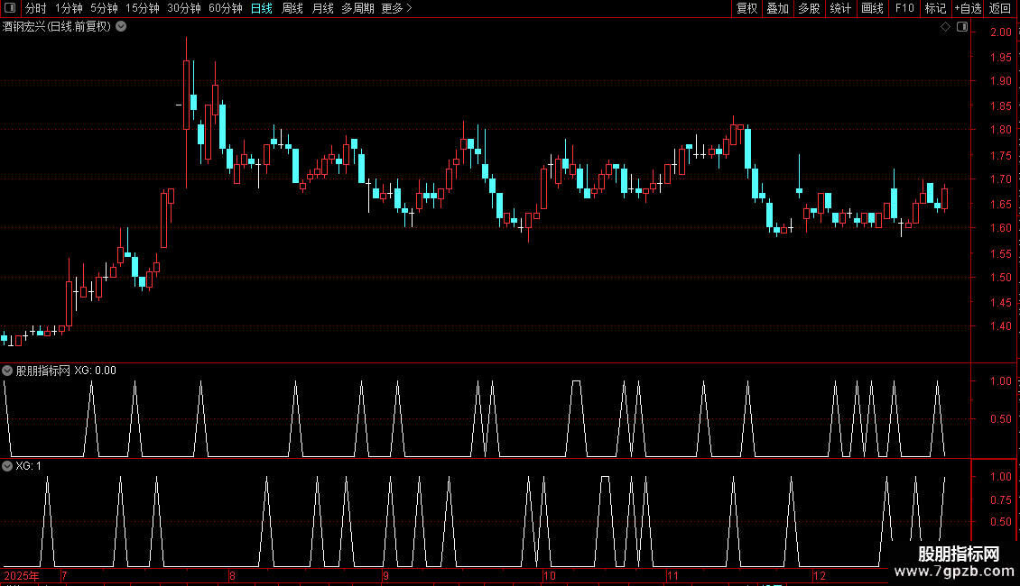Click the diamond marker icon above the price axis

click(x=945, y=27)
